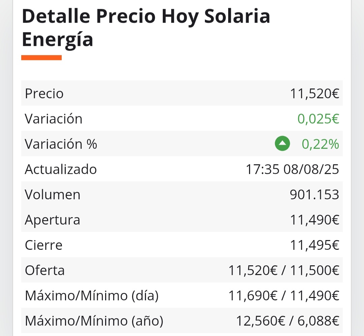This screenshot has height=336, width=364.
Task: Click the Apertura value 11,490€
Action: (x=314, y=220)
